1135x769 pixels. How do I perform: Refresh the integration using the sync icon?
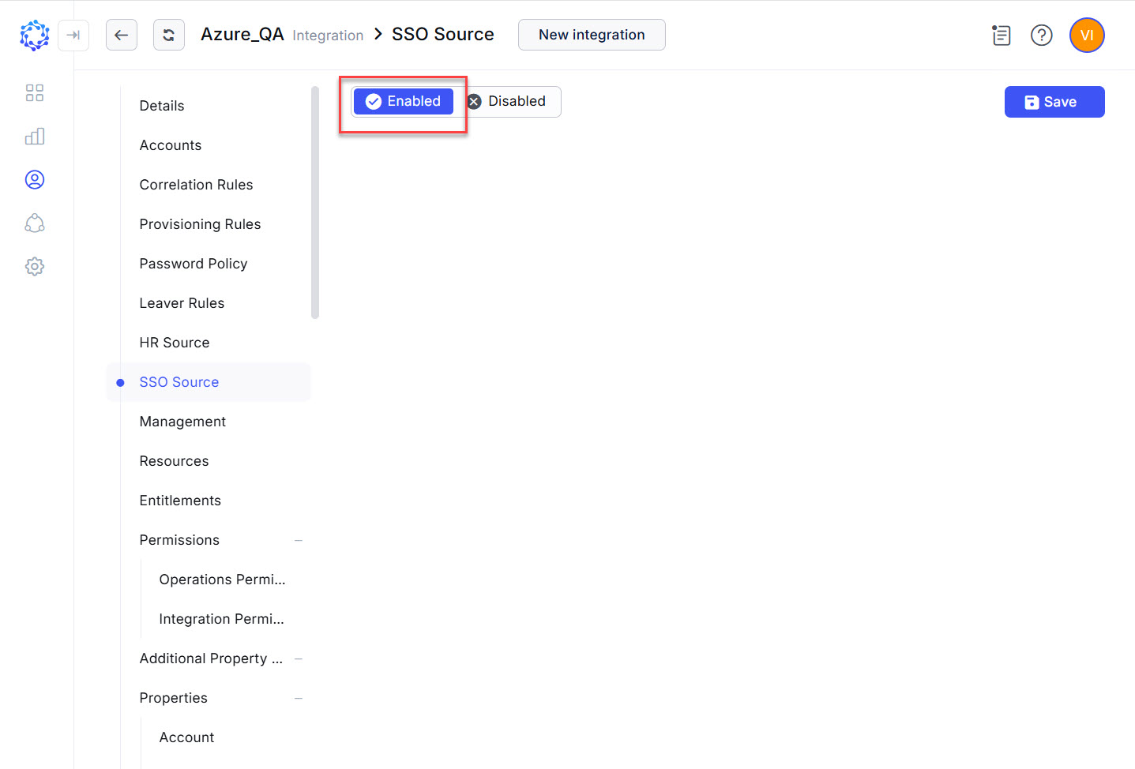(168, 35)
